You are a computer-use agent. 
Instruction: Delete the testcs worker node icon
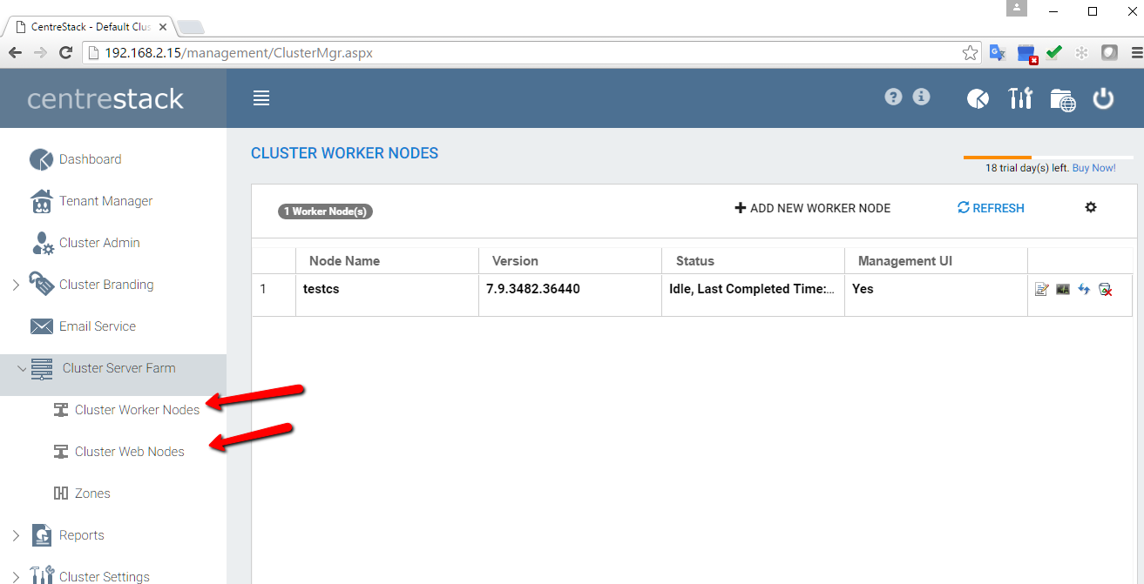[x=1106, y=289]
